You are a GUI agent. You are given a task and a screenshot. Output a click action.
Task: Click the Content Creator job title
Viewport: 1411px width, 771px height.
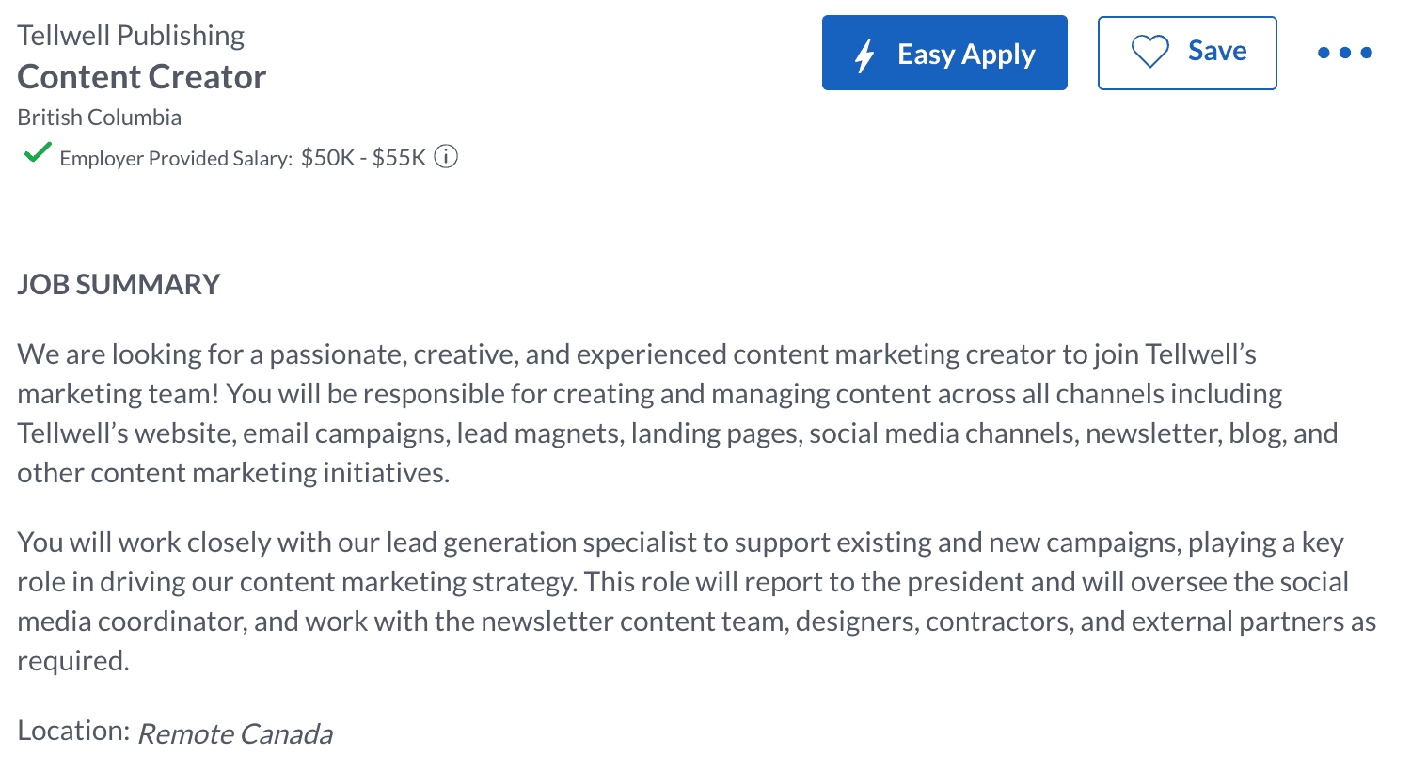(142, 77)
